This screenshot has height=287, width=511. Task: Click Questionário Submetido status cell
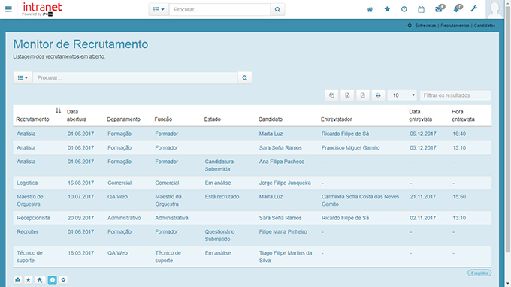(x=219, y=235)
